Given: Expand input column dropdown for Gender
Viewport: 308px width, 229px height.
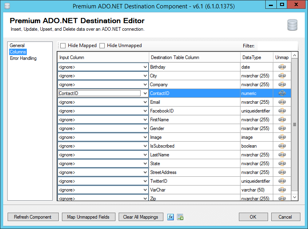Looking at the screenshot, I should (x=145, y=128).
